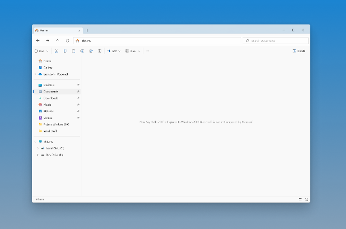Click the magnifier icon in search box
The height and width of the screenshot is (229, 346).
click(x=247, y=41)
